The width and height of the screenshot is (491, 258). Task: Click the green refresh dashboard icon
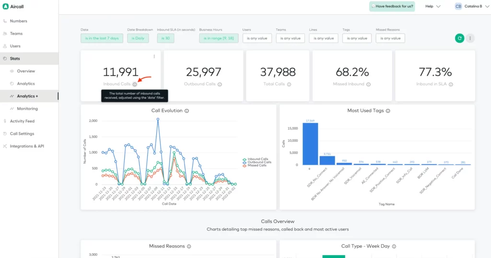tap(459, 38)
